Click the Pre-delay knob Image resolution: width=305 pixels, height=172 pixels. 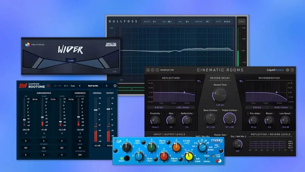[x=254, y=120]
